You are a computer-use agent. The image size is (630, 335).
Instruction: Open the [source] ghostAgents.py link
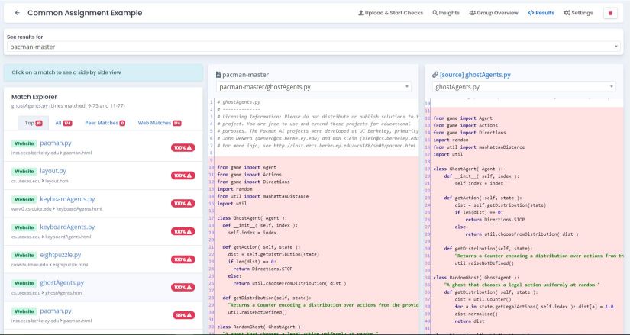475,75
